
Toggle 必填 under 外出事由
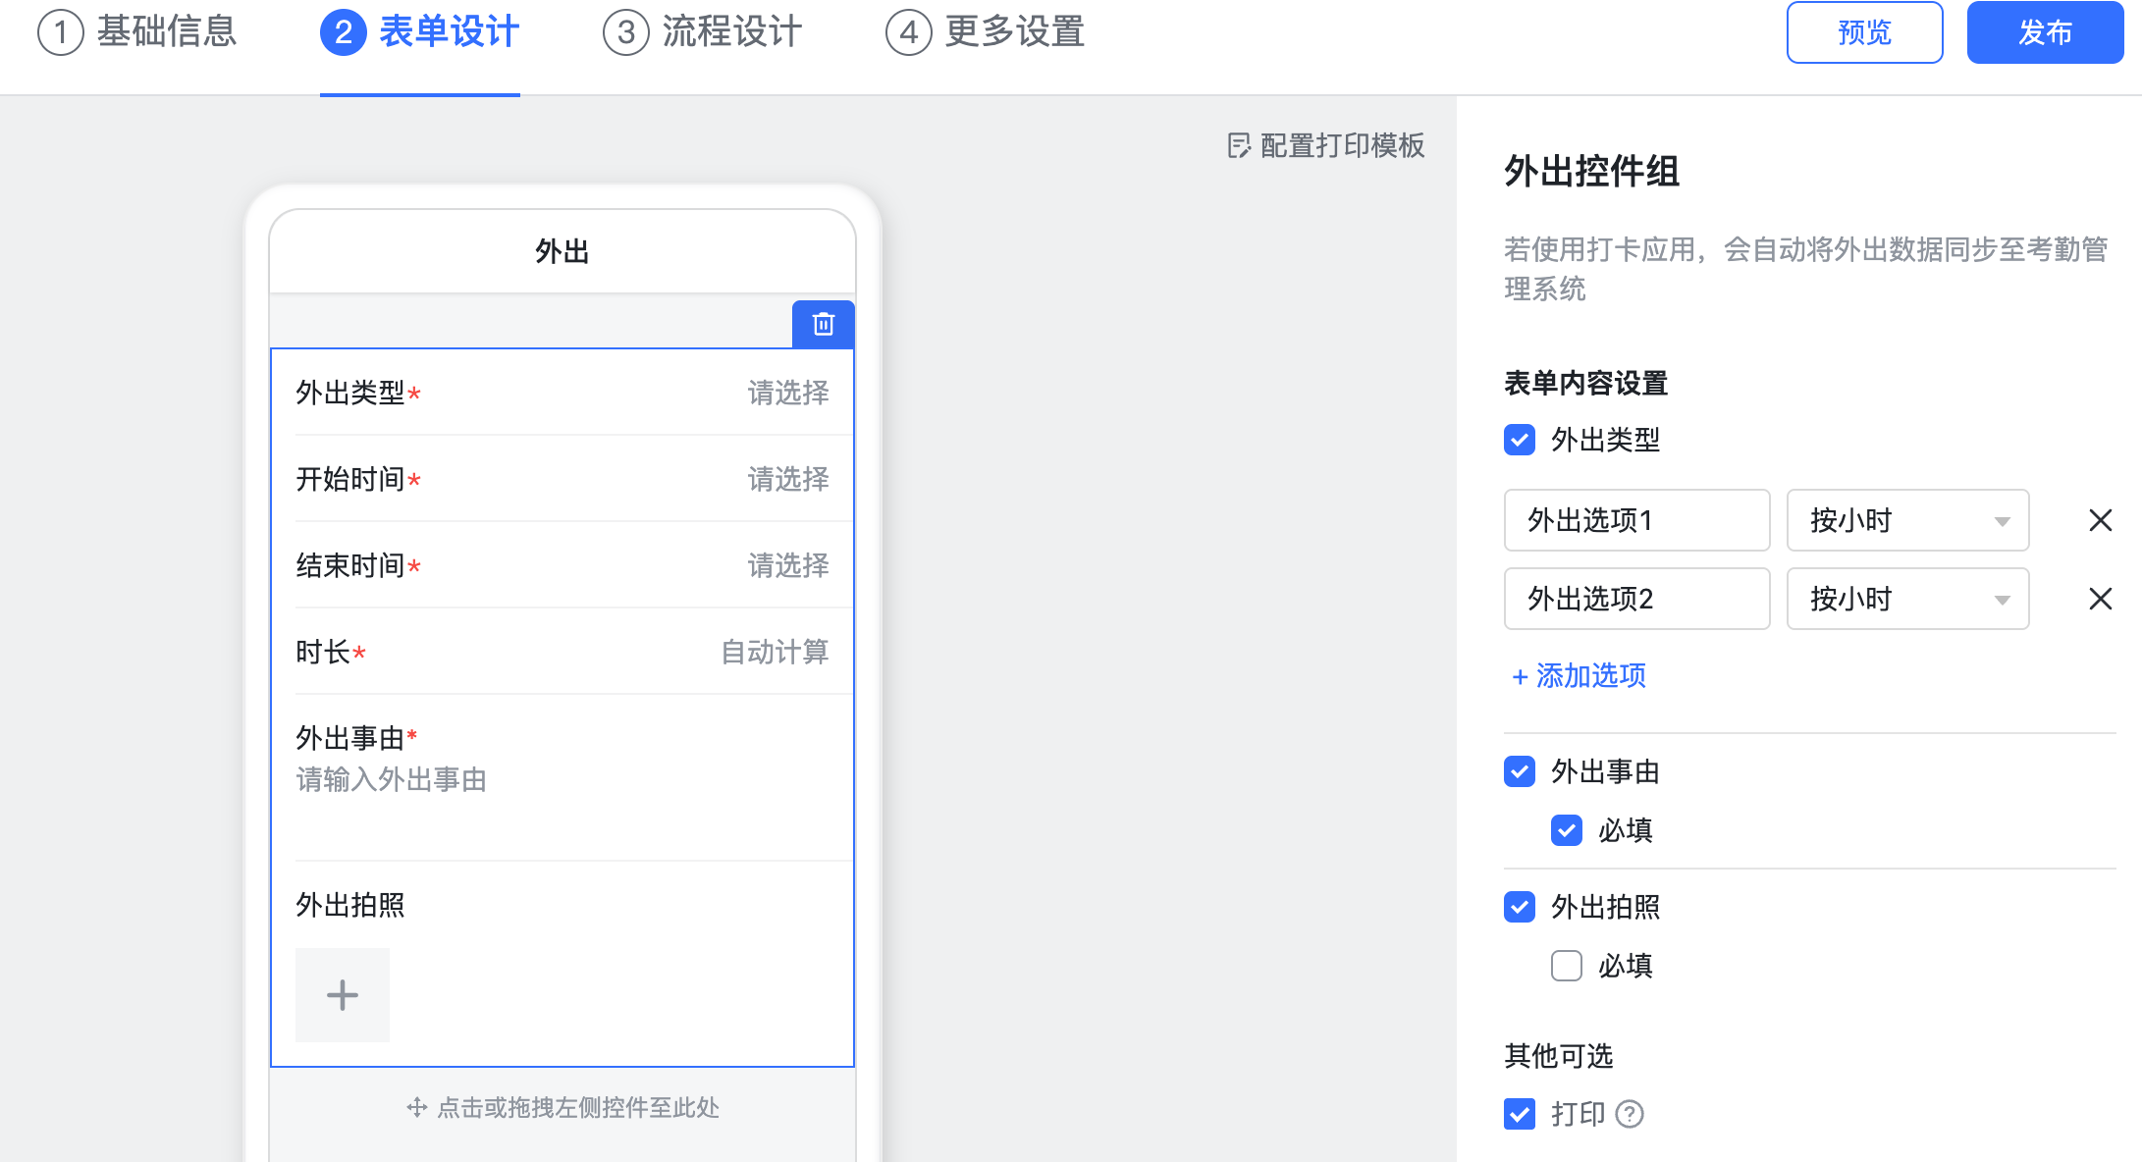[x=1567, y=830]
